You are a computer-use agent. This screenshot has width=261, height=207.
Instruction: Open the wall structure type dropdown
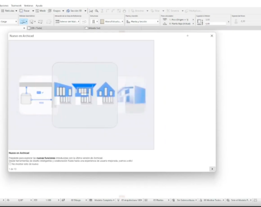pos(94,22)
